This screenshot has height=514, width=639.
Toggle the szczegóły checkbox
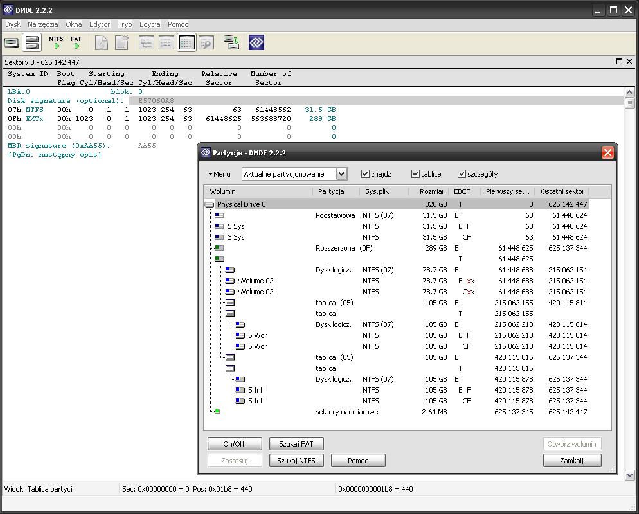462,174
